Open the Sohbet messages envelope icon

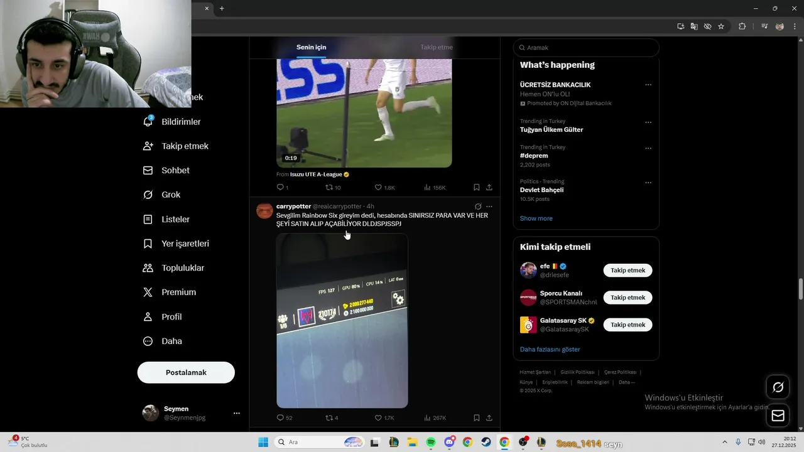point(148,170)
